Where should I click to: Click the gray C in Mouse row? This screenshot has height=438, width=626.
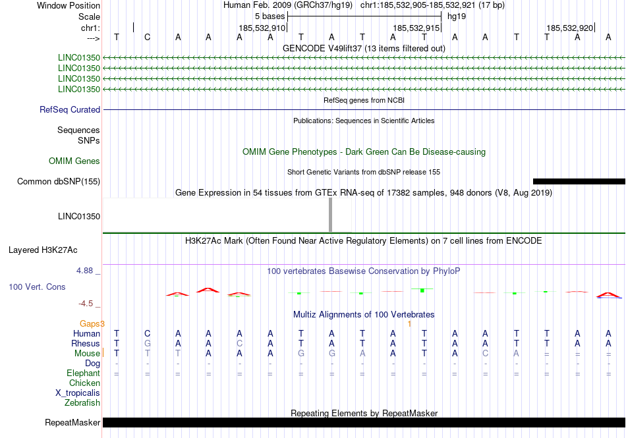(x=485, y=354)
